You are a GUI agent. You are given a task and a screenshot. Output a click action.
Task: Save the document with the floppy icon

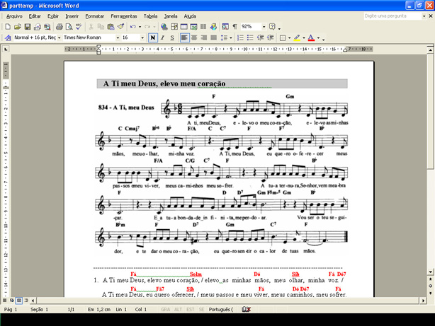click(28, 27)
